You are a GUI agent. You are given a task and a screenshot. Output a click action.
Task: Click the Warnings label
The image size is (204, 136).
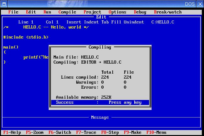[87, 82]
